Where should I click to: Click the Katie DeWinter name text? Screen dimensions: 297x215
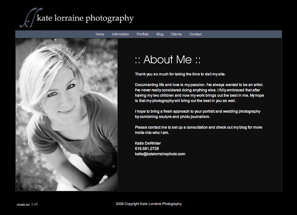[148, 143]
